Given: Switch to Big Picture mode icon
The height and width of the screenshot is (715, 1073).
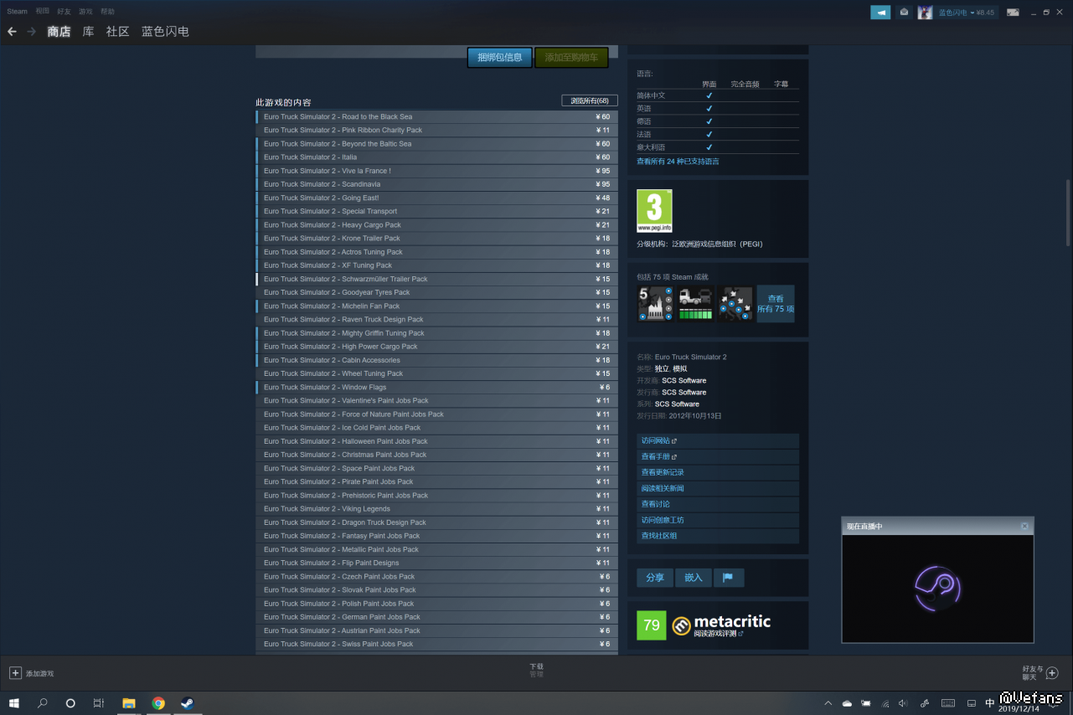Looking at the screenshot, I should point(1013,12).
